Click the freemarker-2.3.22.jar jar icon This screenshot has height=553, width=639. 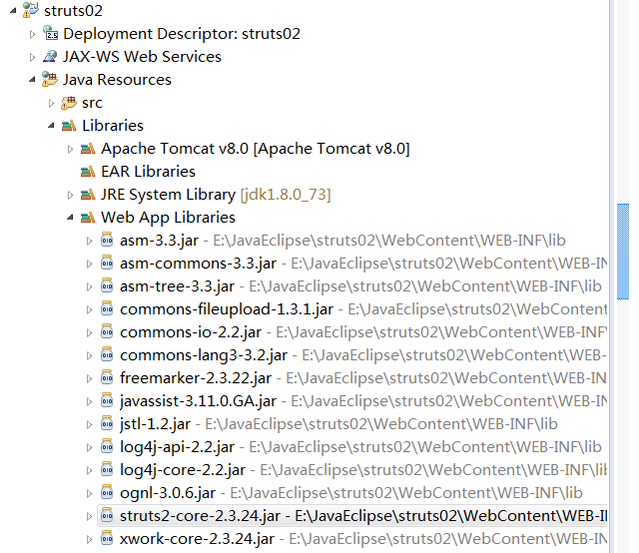pos(107,377)
